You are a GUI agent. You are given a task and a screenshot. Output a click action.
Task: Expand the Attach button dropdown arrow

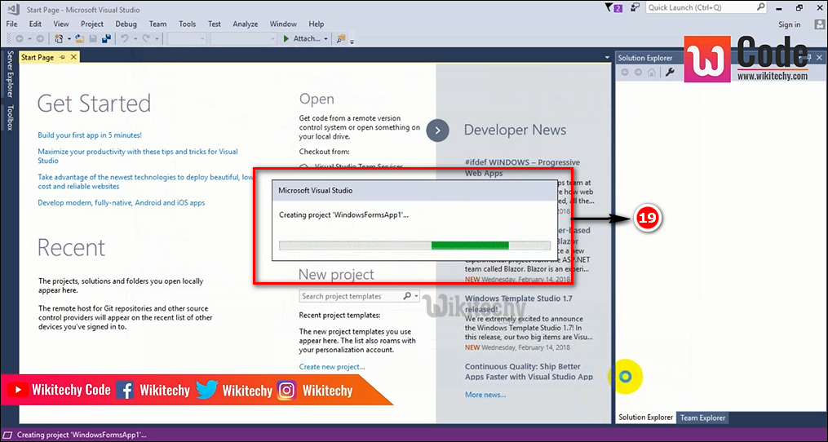[325, 38]
